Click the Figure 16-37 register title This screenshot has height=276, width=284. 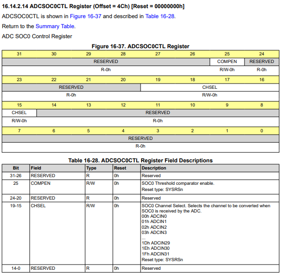[141, 46]
